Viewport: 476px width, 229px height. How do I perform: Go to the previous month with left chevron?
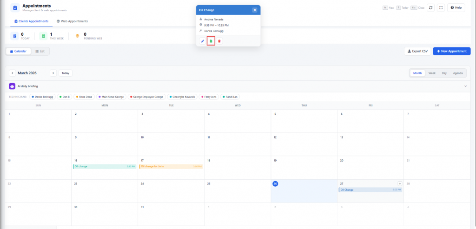12,73
